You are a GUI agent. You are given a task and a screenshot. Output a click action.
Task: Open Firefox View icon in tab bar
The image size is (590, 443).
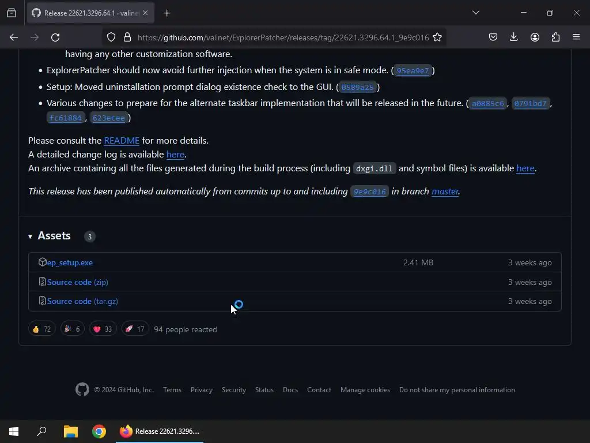pos(12,13)
